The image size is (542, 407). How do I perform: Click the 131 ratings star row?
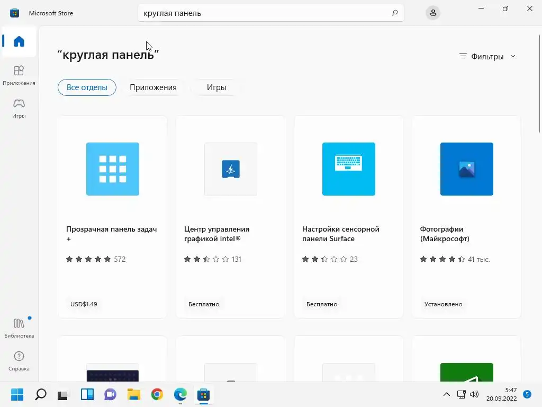tap(213, 259)
